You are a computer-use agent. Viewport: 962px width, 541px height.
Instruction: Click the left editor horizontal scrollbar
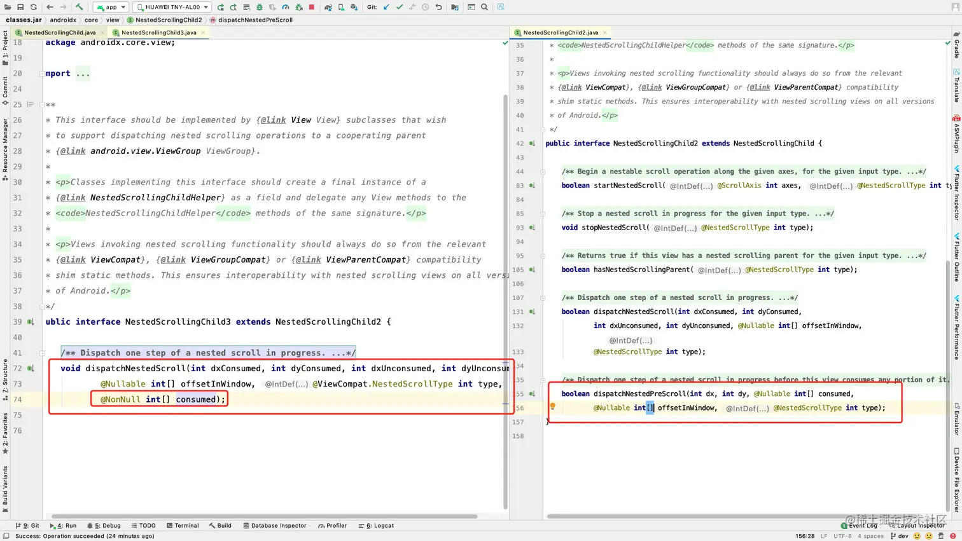(x=264, y=516)
